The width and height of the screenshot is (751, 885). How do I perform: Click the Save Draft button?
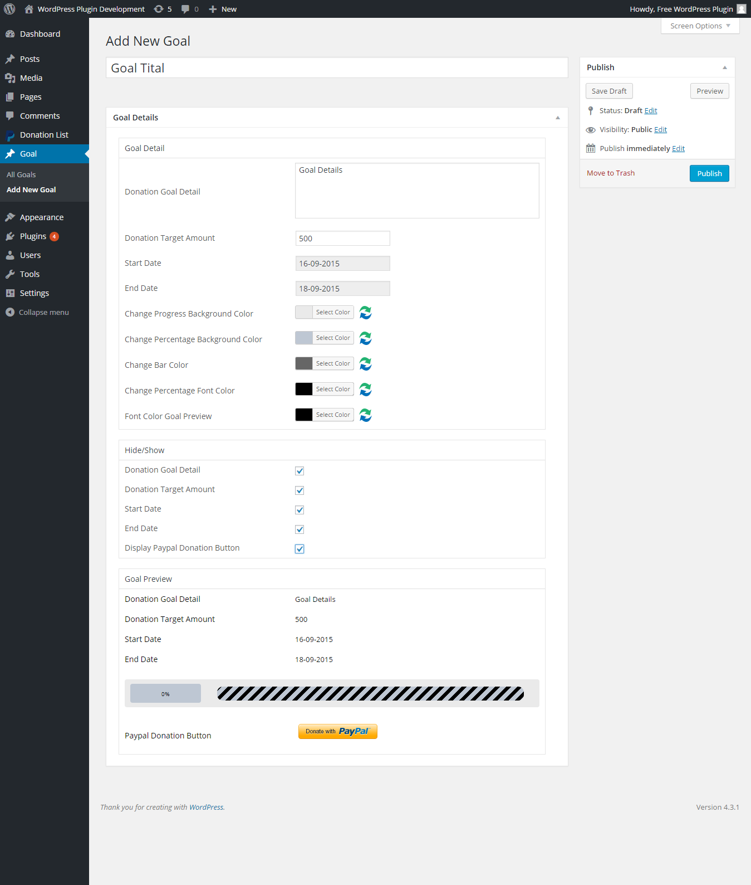click(609, 91)
